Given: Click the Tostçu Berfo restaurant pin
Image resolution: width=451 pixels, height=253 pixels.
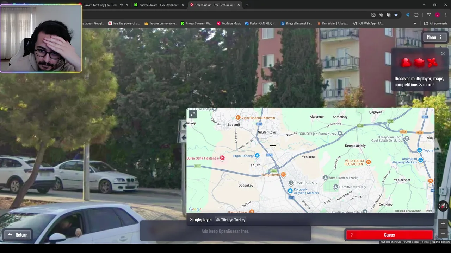Looking at the screenshot, I should pos(283,175).
